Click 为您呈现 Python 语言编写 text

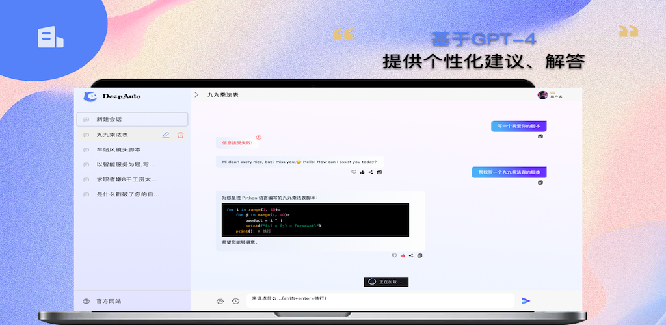269,198
